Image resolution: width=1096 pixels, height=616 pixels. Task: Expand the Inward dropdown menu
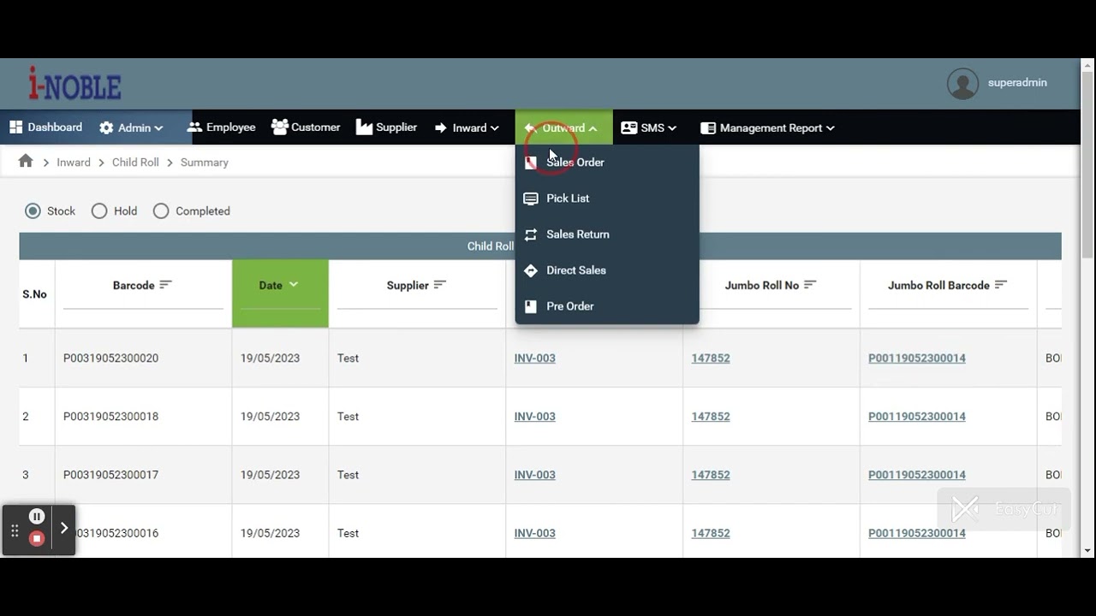click(x=467, y=127)
